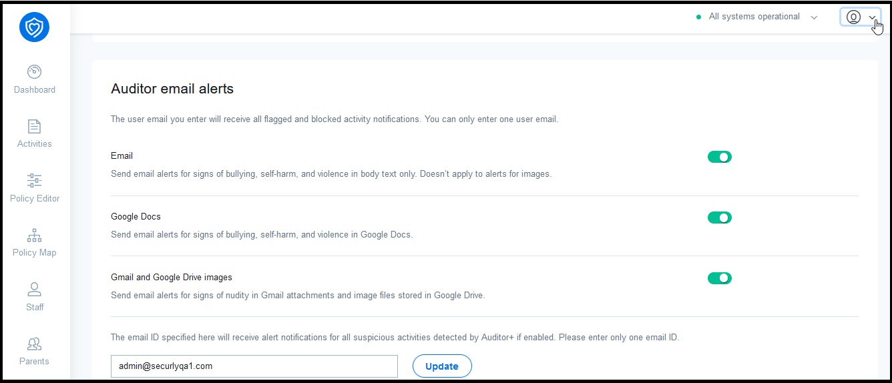Open the Staff person icon
The width and height of the screenshot is (892, 383).
click(35, 290)
